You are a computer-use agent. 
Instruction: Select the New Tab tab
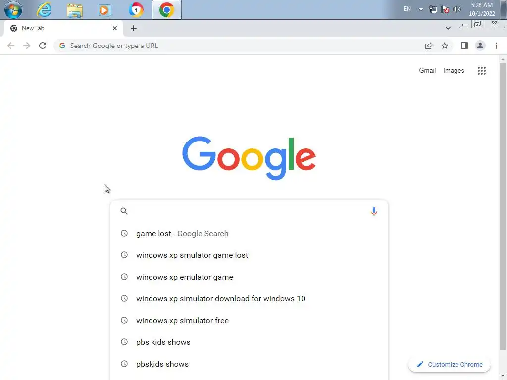coord(63,28)
